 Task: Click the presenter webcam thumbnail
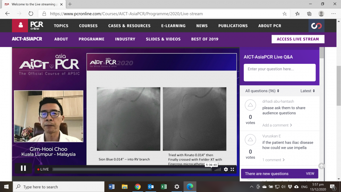(x=48, y=116)
